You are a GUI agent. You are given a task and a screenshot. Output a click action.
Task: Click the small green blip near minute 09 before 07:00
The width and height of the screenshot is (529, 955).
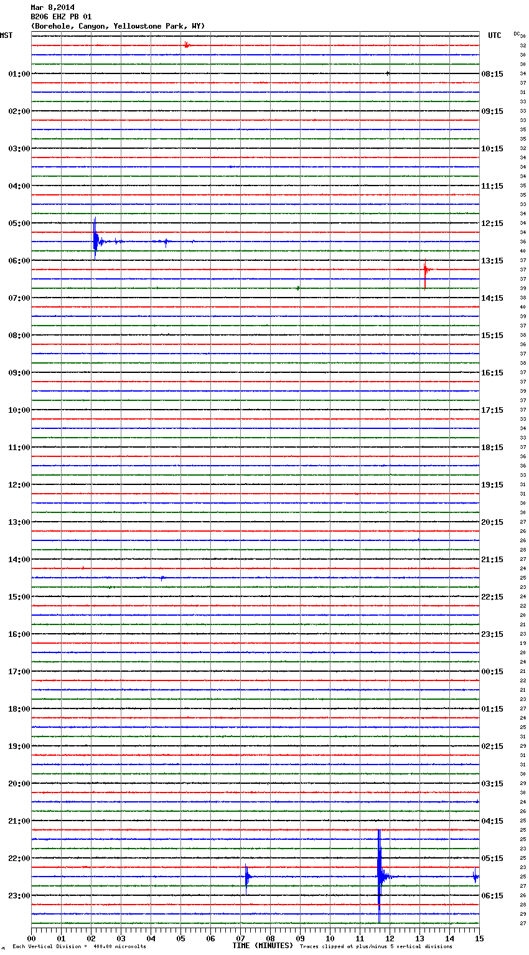pos(298,288)
